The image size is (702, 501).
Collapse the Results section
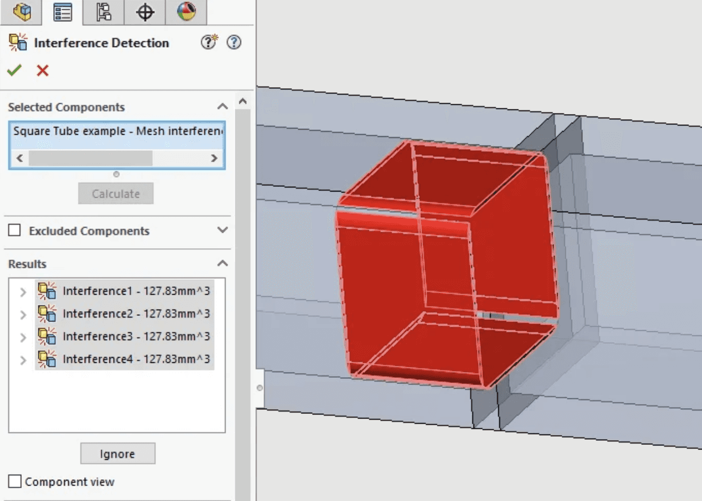click(222, 264)
